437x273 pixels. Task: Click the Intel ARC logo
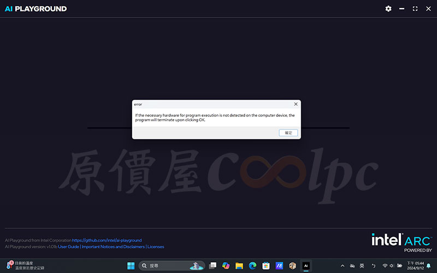401,242
